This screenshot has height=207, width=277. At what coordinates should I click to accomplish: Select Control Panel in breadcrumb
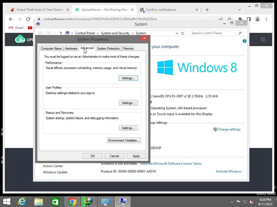point(85,33)
